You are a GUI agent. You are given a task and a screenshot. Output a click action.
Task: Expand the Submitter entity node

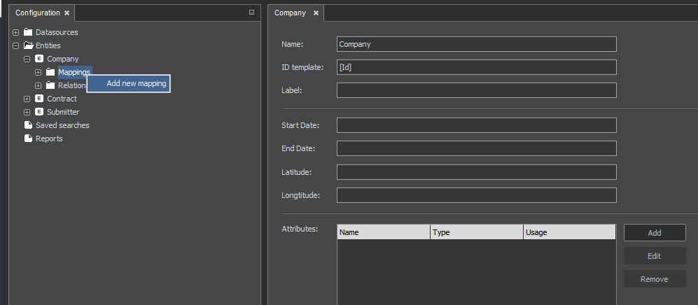tap(27, 112)
